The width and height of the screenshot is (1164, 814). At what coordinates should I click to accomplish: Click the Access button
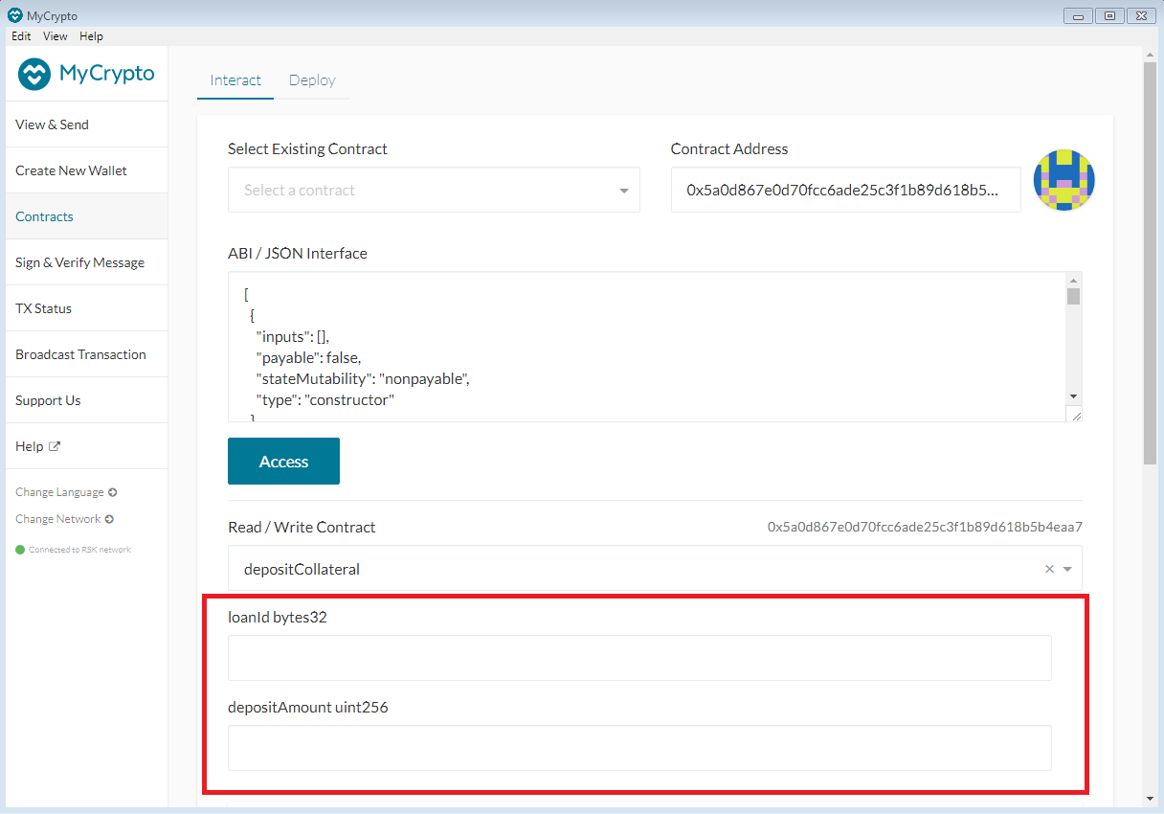click(x=283, y=462)
